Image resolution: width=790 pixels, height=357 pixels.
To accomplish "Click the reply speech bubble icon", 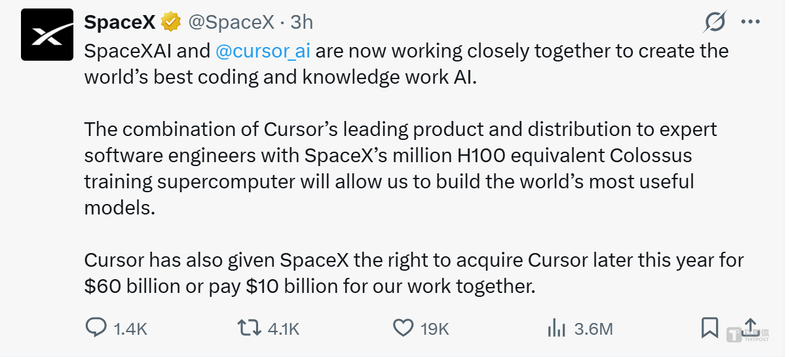I will coord(96,328).
